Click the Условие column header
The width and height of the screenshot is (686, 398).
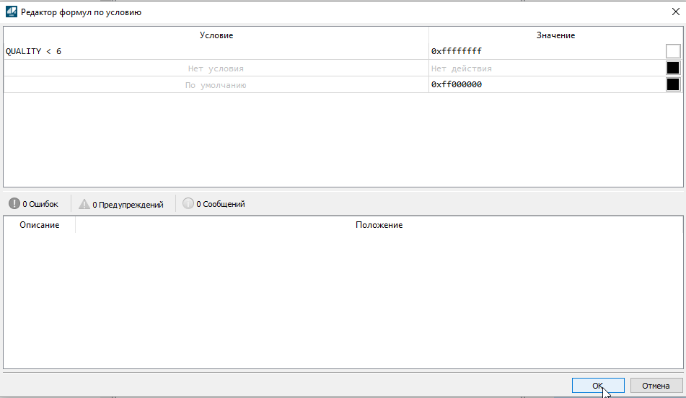(x=216, y=35)
